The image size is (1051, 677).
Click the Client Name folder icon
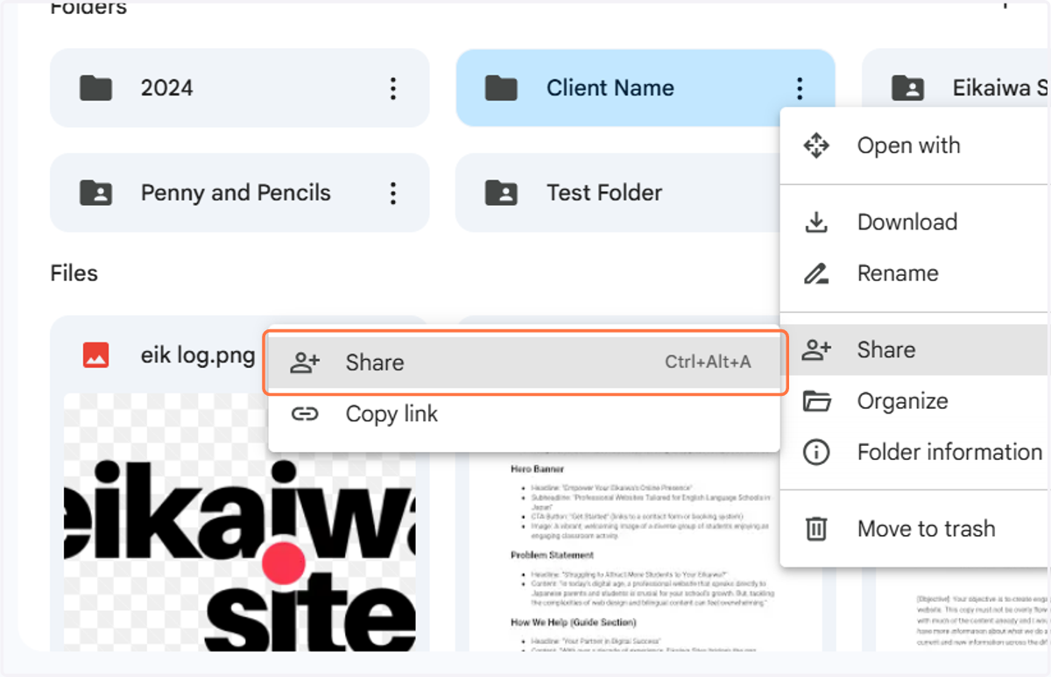502,88
